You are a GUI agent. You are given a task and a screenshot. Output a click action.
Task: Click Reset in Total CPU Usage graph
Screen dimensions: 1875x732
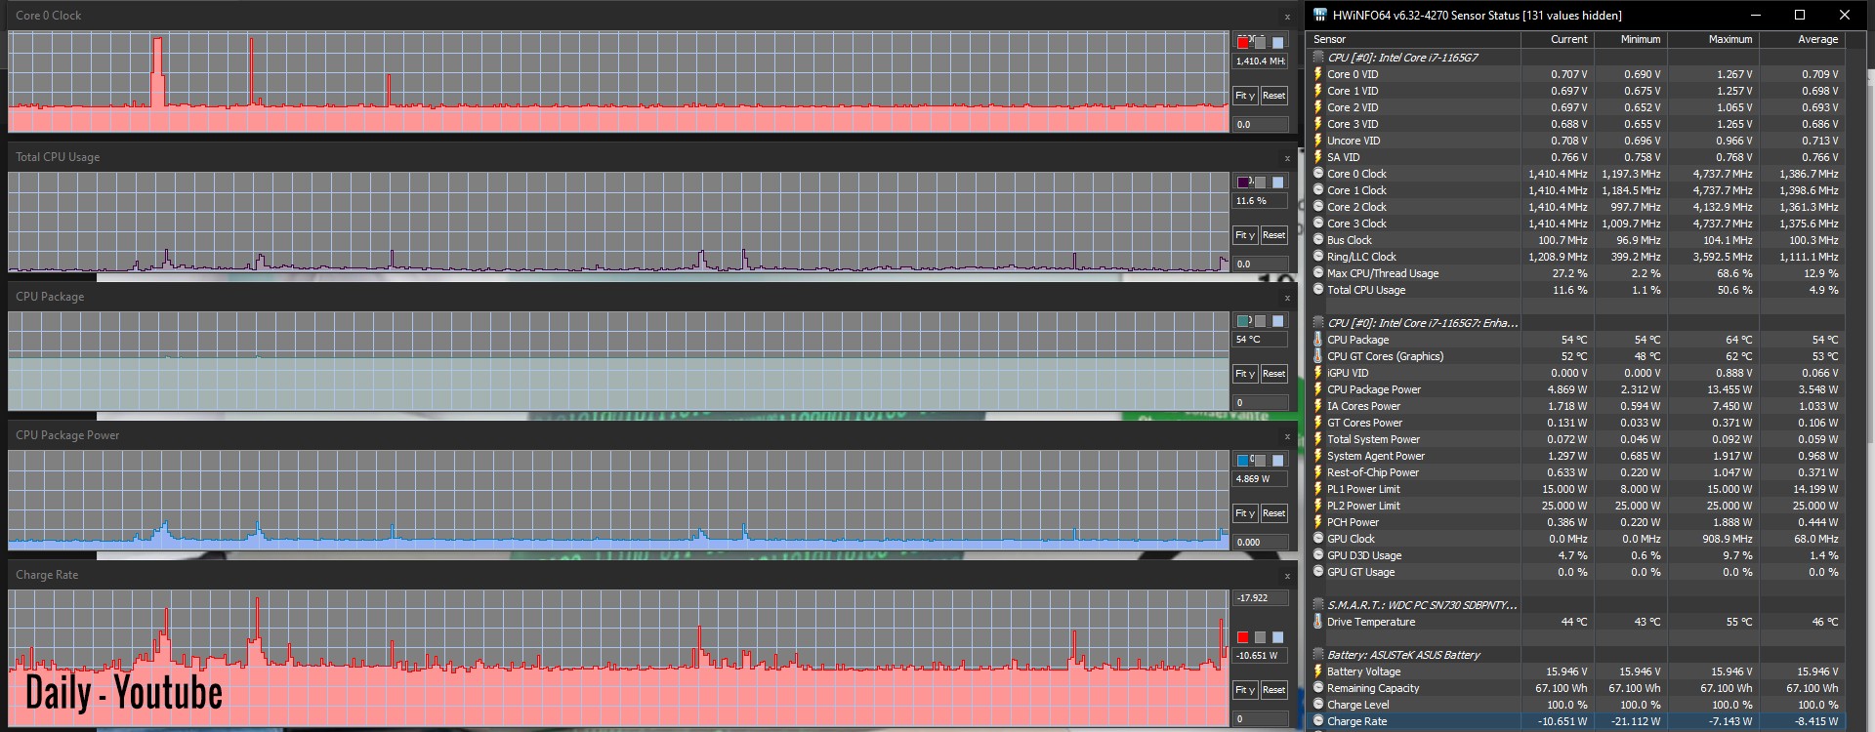point(1273,235)
